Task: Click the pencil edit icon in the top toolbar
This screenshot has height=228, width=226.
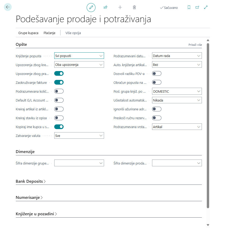Action: 91,7
